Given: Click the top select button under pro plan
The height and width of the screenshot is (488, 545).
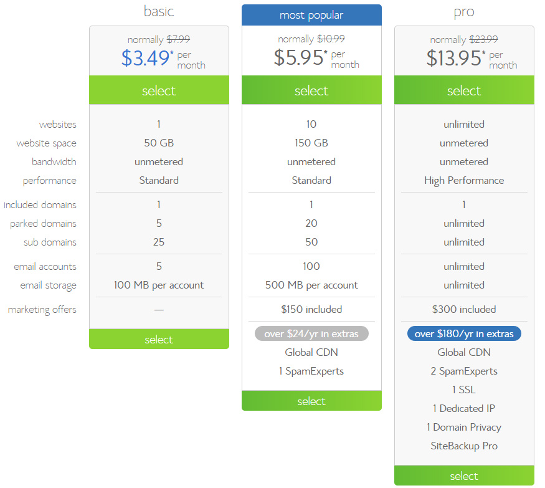Looking at the screenshot, I should tap(464, 90).
